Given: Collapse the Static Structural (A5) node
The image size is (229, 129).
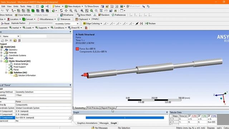Looking at the screenshot, I should coord(1,61).
